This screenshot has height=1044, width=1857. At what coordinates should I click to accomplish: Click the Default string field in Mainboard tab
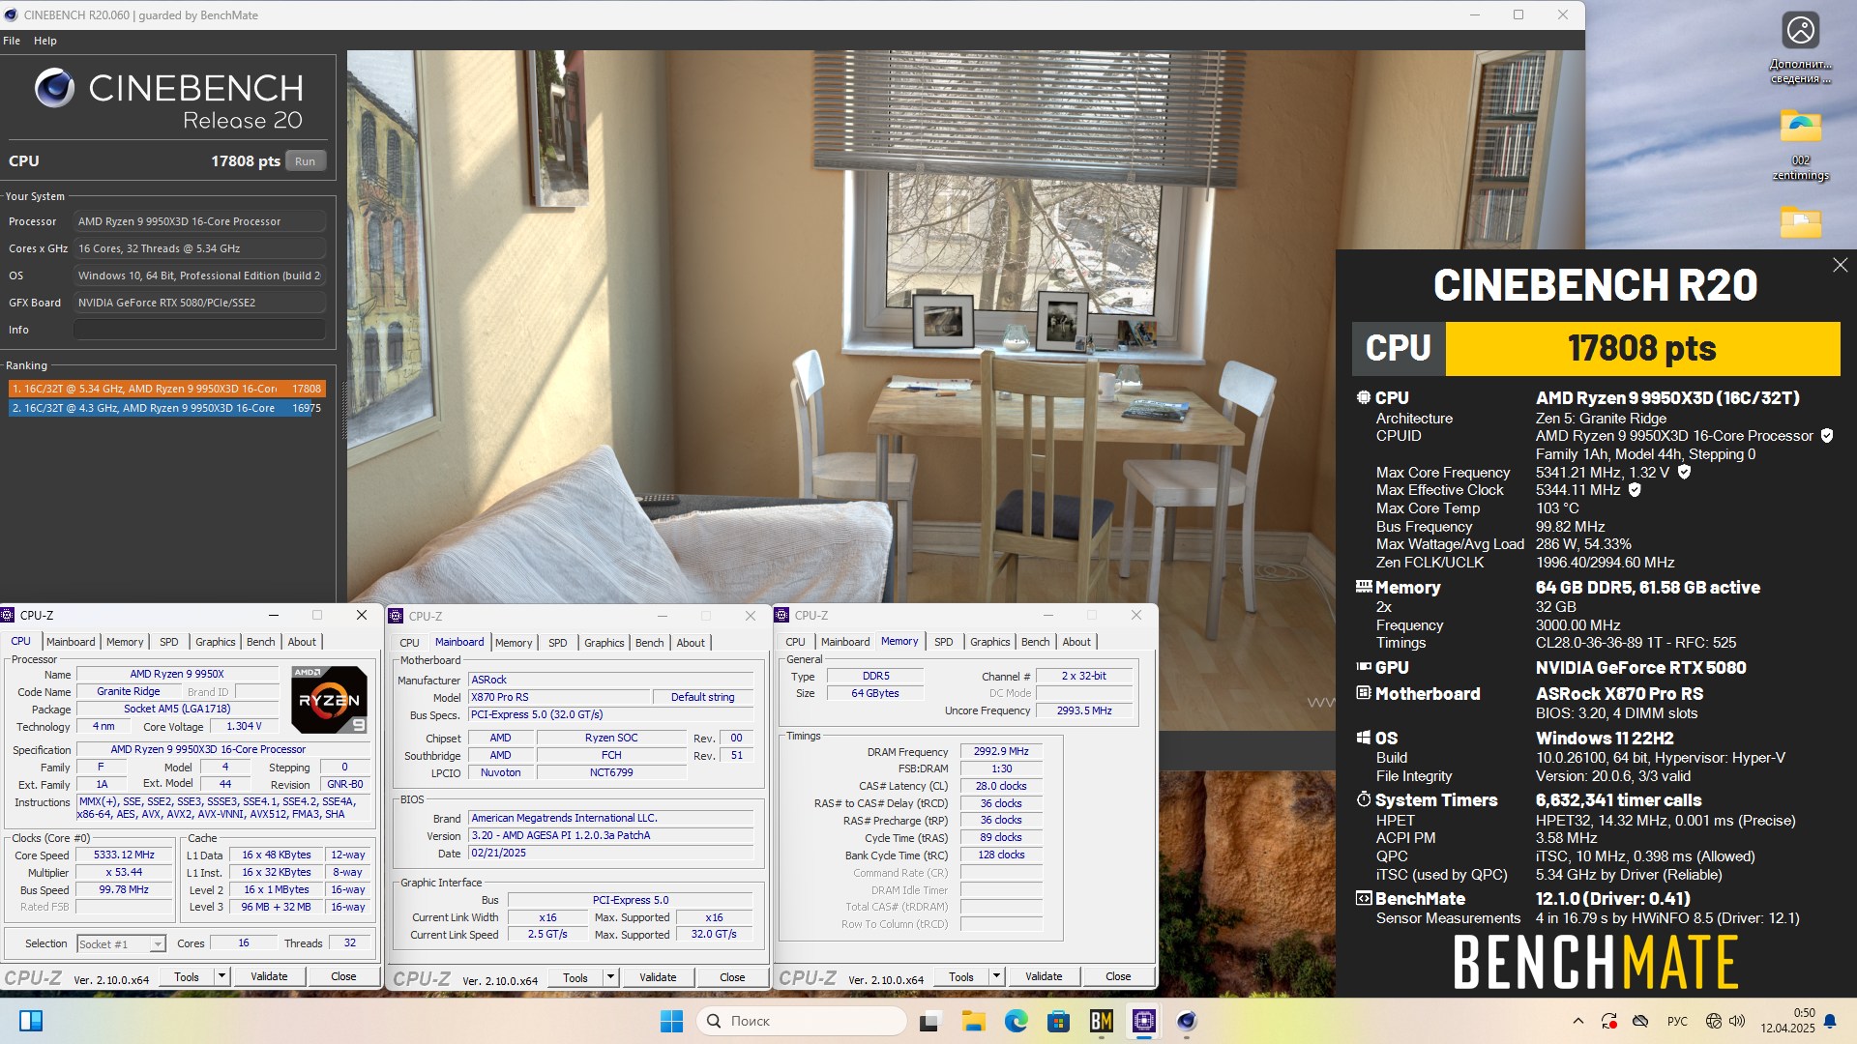coord(702,697)
